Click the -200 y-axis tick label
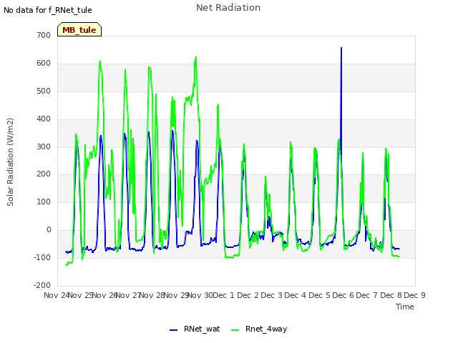Screen dimensions: 458x343 [x=42, y=285]
